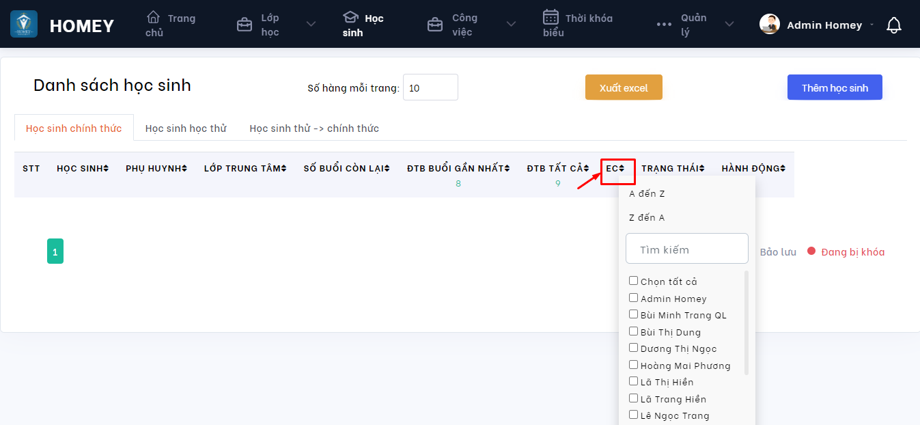Expand the Lớp học menu dropdown
The image size is (920, 425).
(311, 25)
